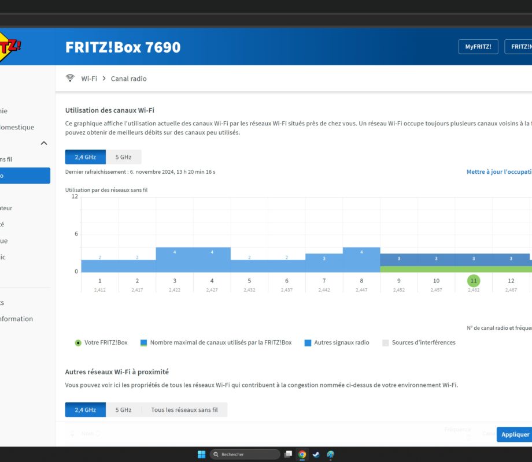The width and height of the screenshot is (532, 462).
Task: Click the FRITZ!Box 7690 title
Action: (123, 47)
